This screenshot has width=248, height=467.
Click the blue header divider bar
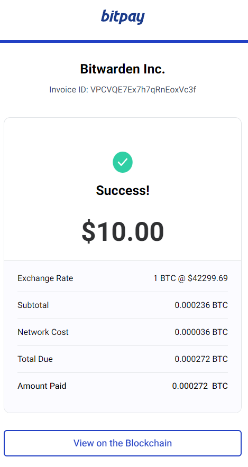(x=124, y=41)
